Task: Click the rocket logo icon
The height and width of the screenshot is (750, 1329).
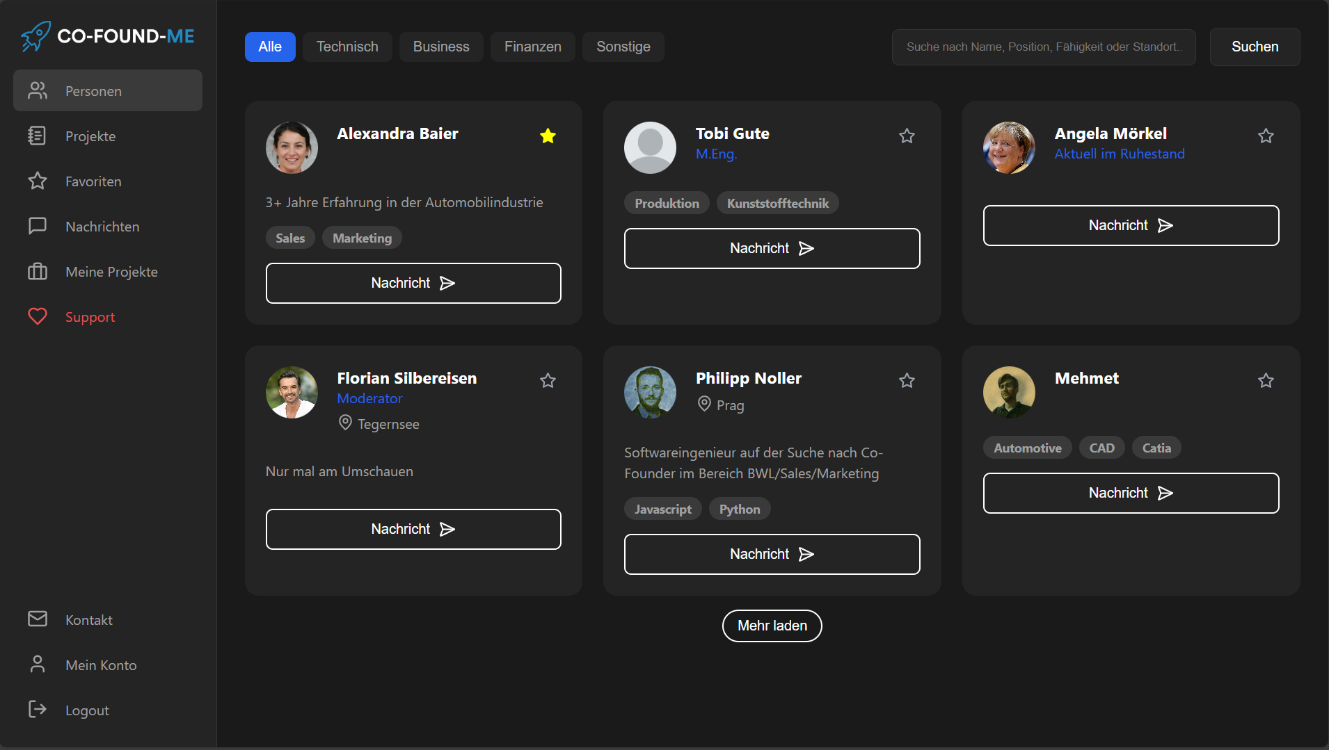Action: [35, 36]
